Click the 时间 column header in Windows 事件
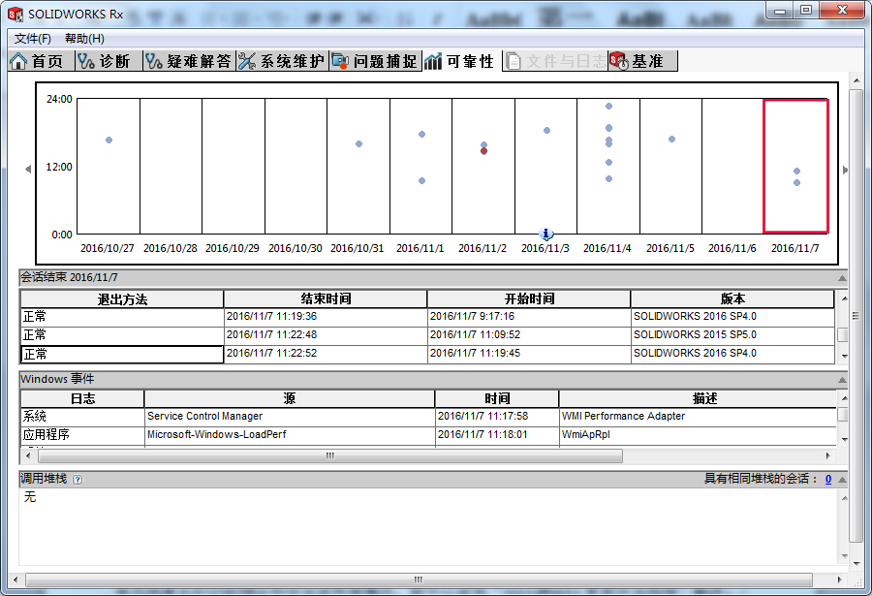This screenshot has height=596, width=872. (497, 399)
